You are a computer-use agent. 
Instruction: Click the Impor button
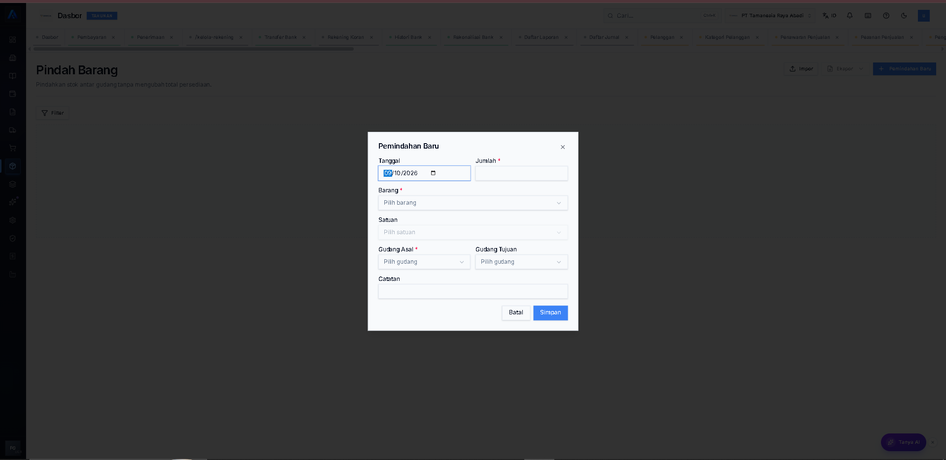pos(801,69)
